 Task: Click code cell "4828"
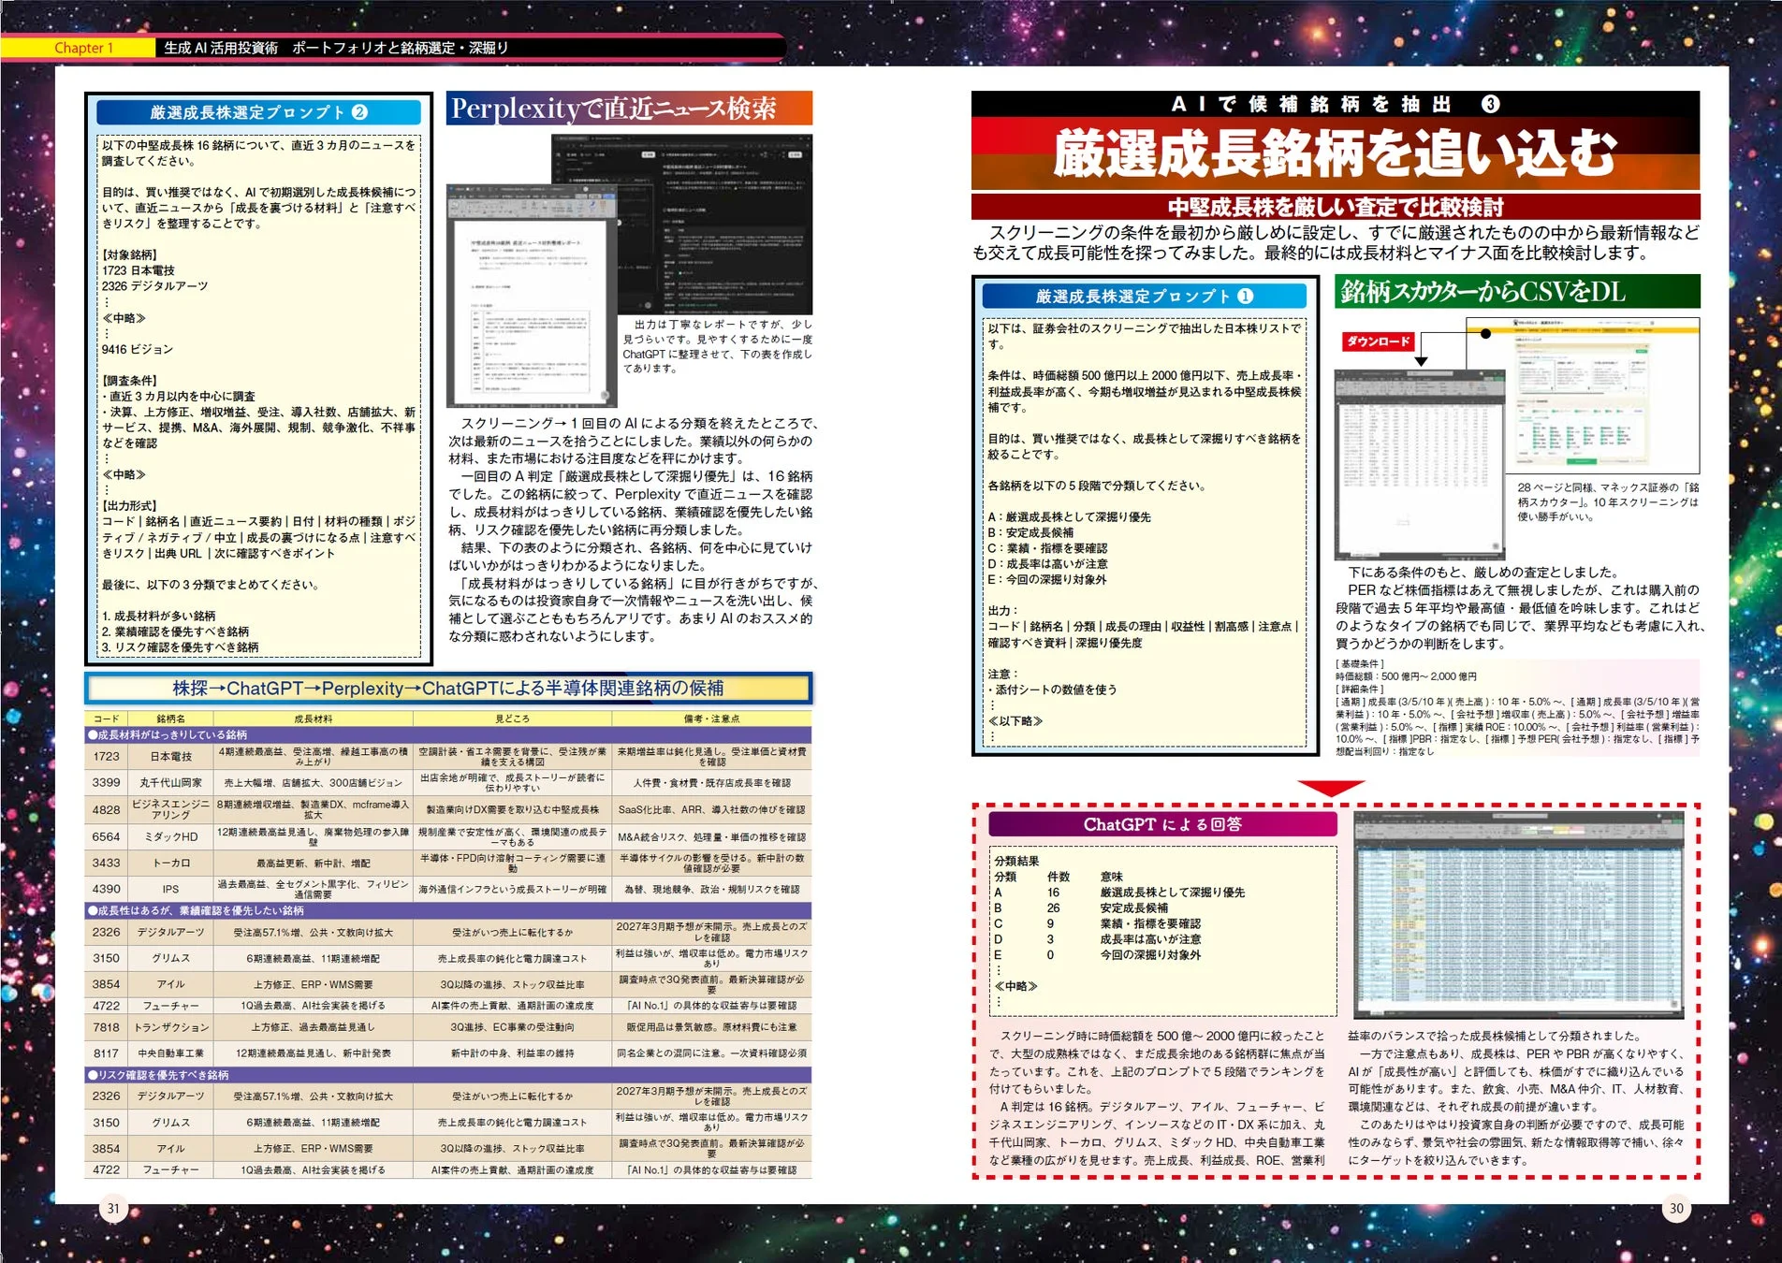tap(106, 810)
